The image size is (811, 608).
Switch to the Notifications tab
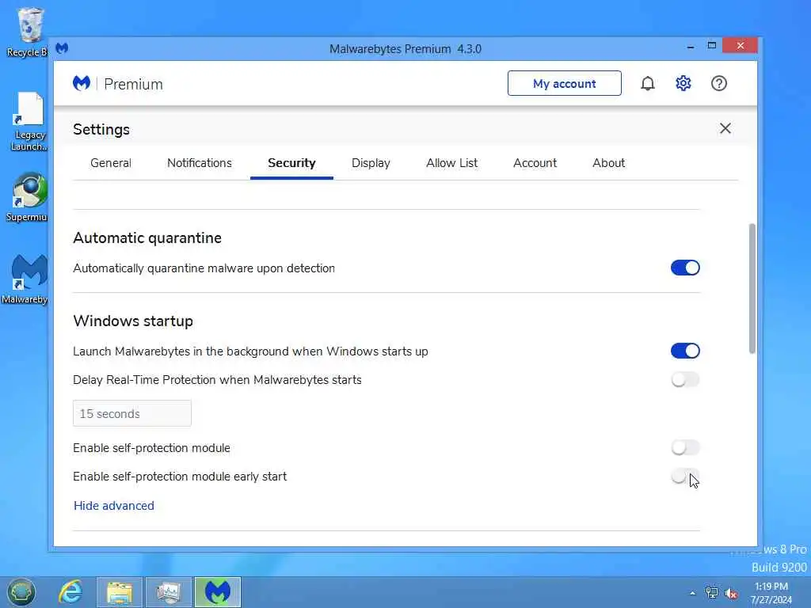[x=199, y=163]
